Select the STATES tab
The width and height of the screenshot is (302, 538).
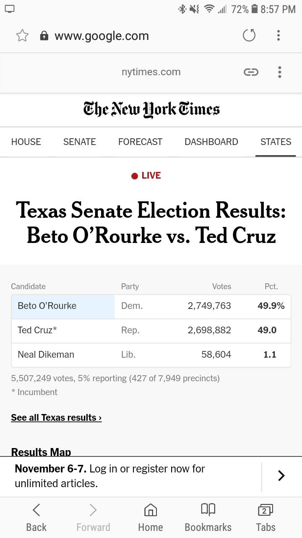pos(276,142)
